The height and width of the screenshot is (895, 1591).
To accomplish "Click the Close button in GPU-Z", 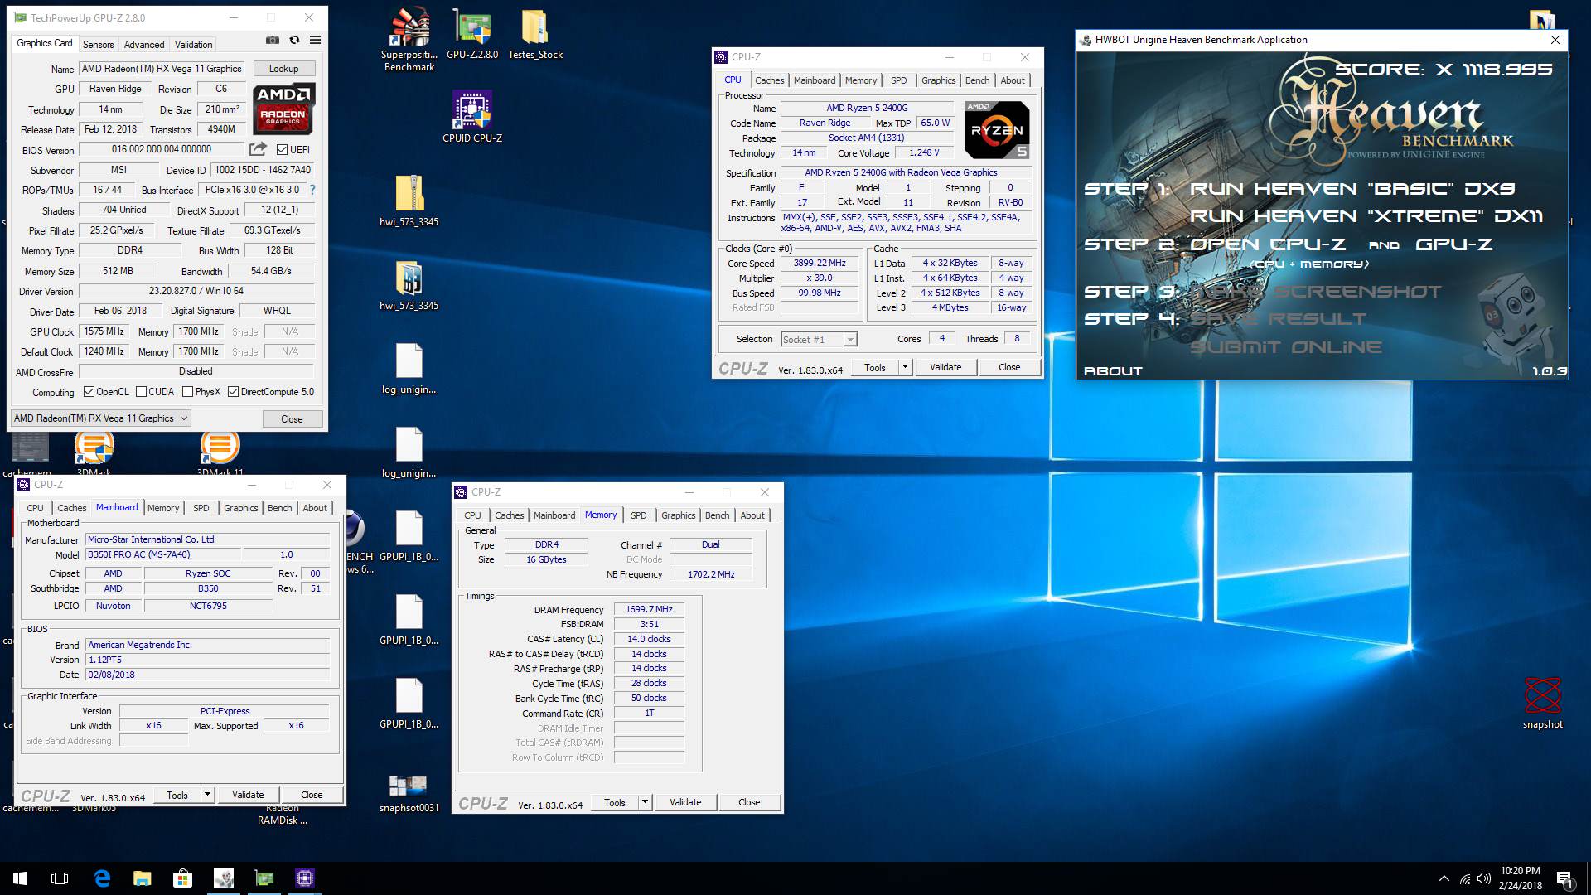I will click(292, 419).
